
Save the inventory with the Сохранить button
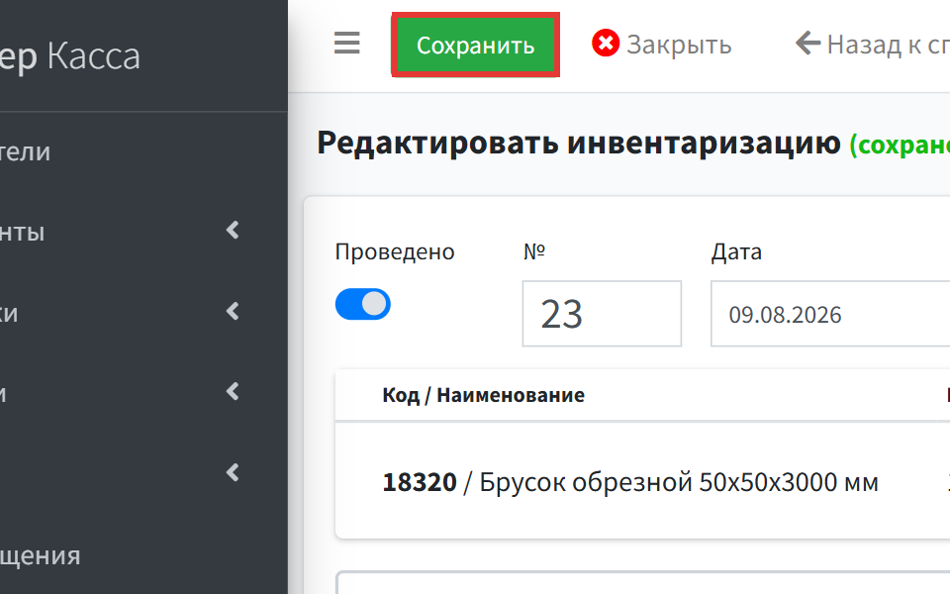pos(476,45)
